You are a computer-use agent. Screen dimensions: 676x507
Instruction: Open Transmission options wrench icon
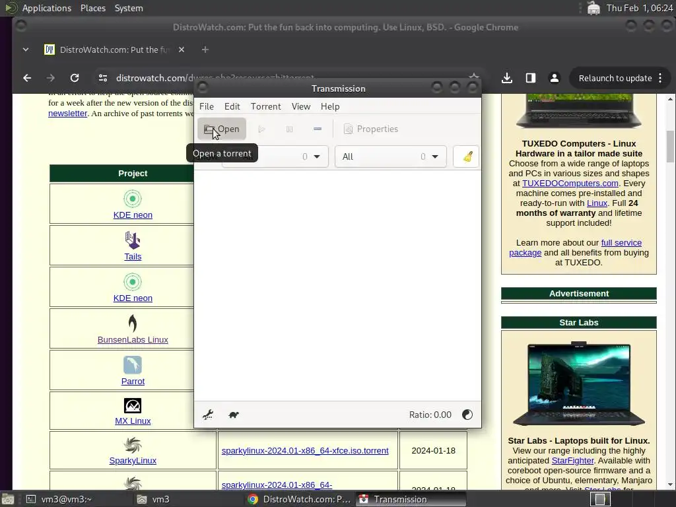[x=208, y=415]
